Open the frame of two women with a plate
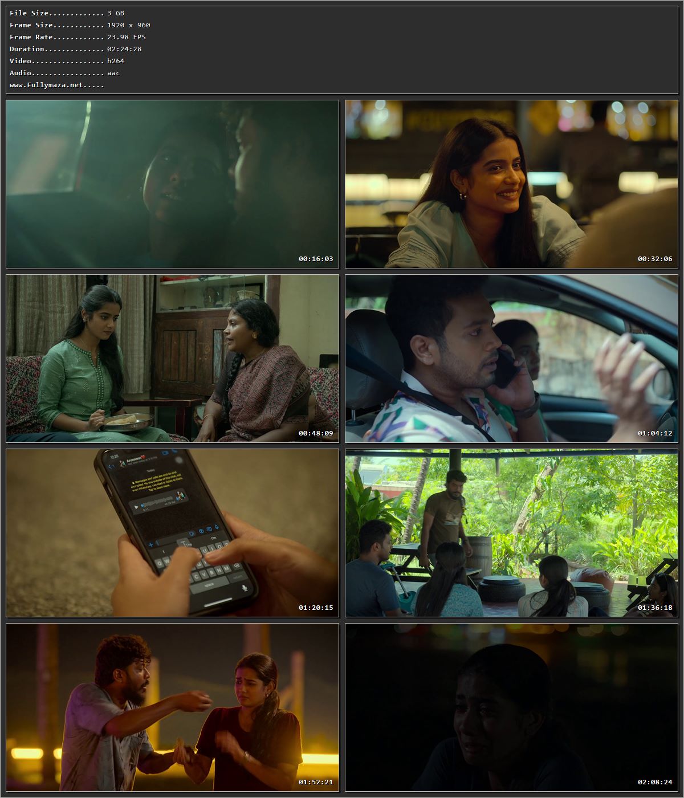The height and width of the screenshot is (798, 684). (x=172, y=359)
